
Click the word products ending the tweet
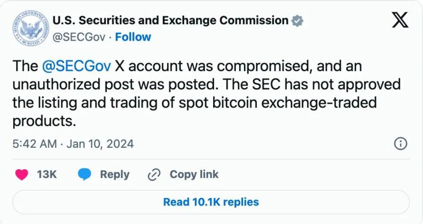click(x=44, y=121)
